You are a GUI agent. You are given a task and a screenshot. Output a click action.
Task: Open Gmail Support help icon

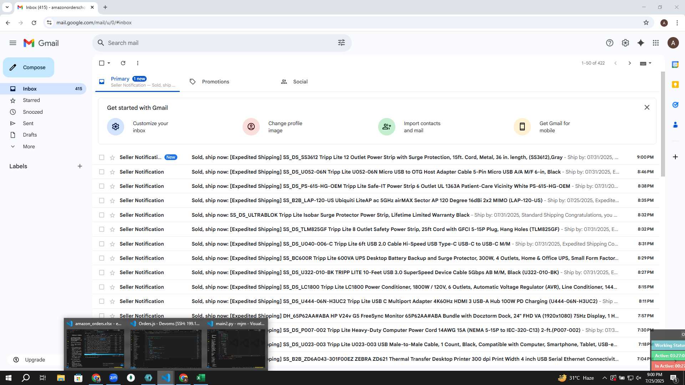[610, 43]
